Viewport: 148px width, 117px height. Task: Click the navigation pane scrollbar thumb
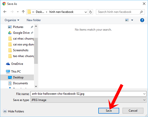(x=36, y=51)
